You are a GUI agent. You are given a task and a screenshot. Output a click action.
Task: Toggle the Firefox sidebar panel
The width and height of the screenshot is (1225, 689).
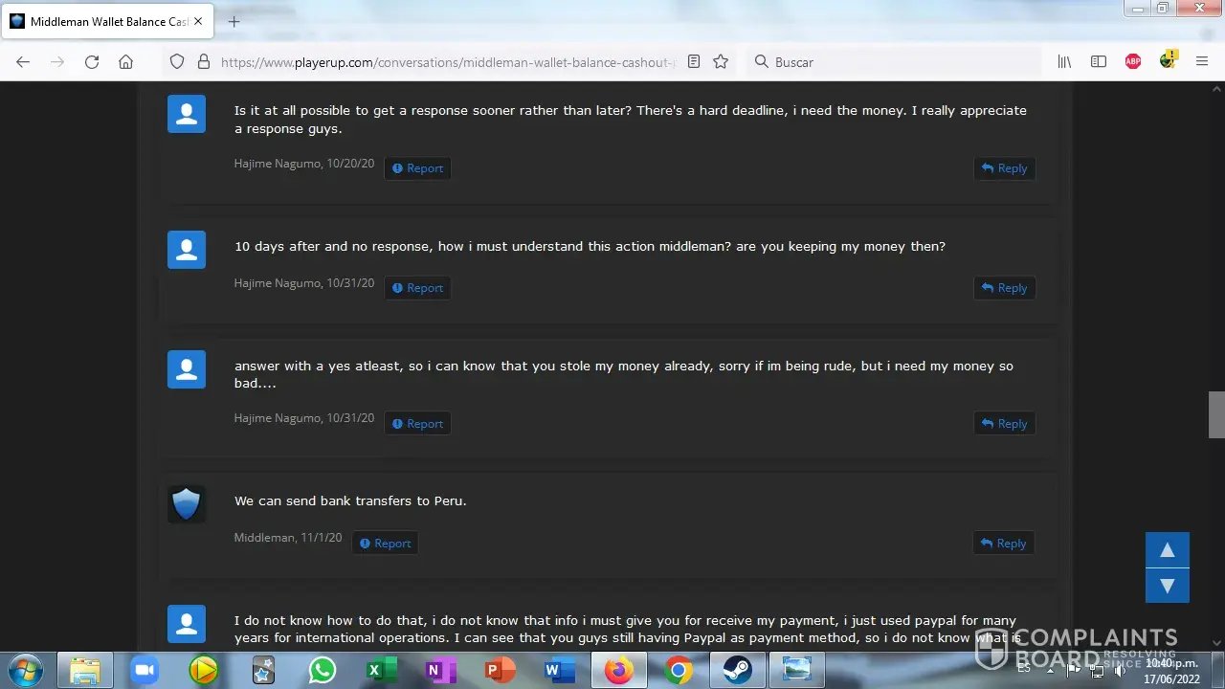[1099, 61]
